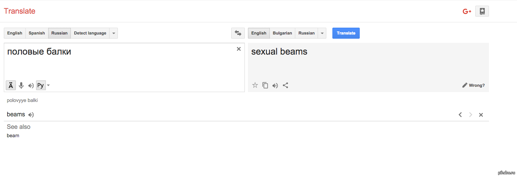517x177 pixels.
Task: Star the translation to save it
Action: click(x=255, y=85)
